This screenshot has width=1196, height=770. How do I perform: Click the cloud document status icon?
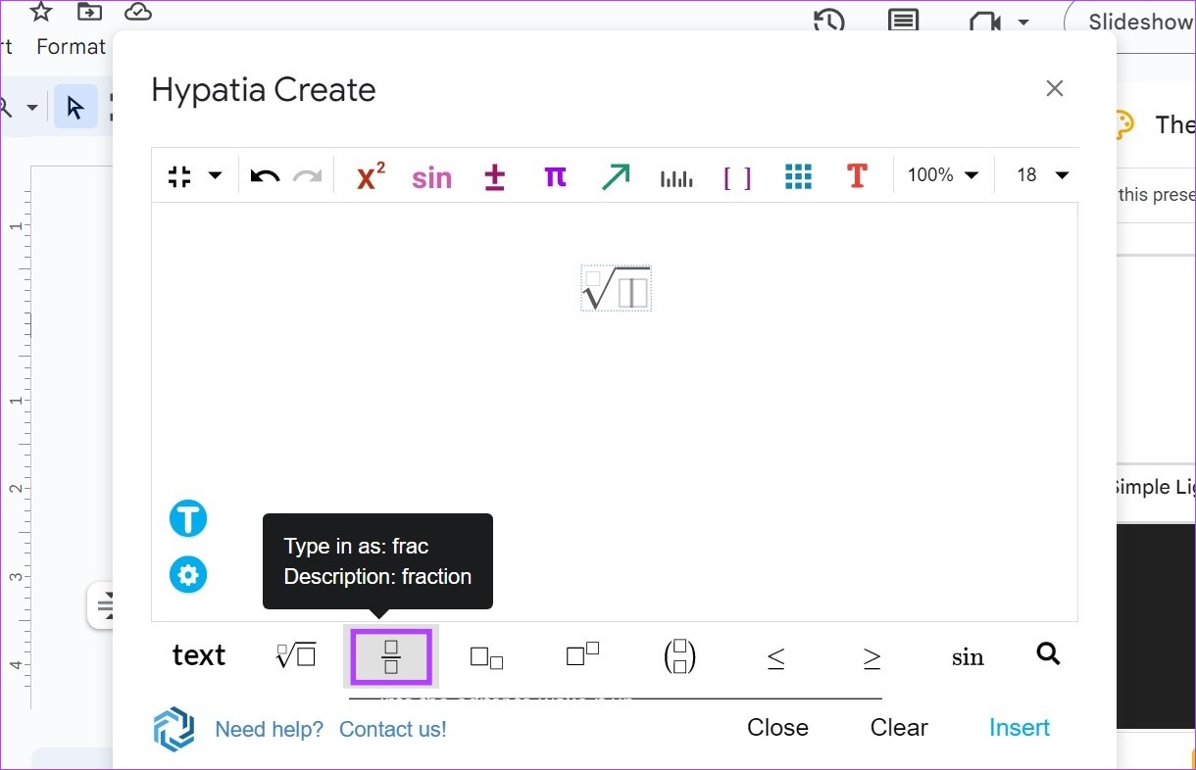[x=138, y=12]
